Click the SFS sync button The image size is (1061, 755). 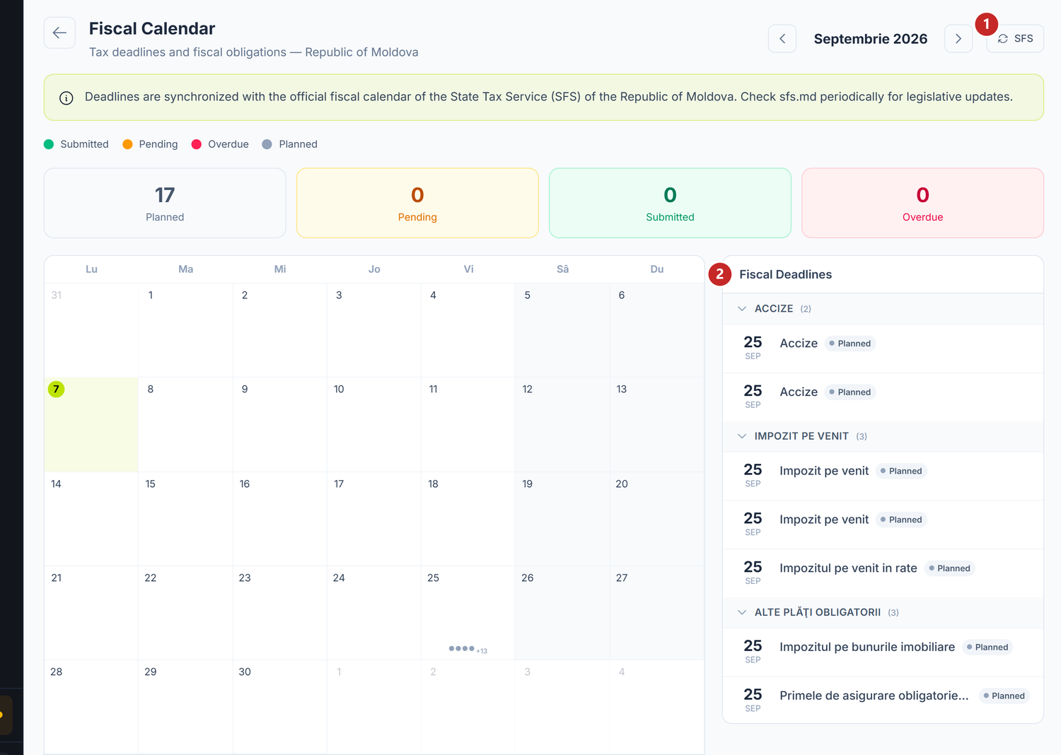click(x=1015, y=39)
